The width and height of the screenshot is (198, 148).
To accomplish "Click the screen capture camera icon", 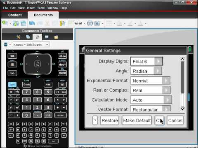I will coord(97,23).
